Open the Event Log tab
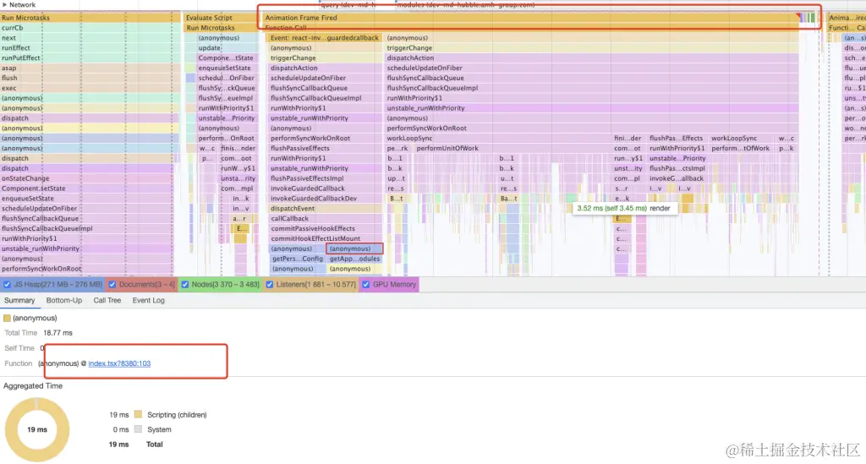The height and width of the screenshot is (464, 866). pyautogui.click(x=149, y=301)
